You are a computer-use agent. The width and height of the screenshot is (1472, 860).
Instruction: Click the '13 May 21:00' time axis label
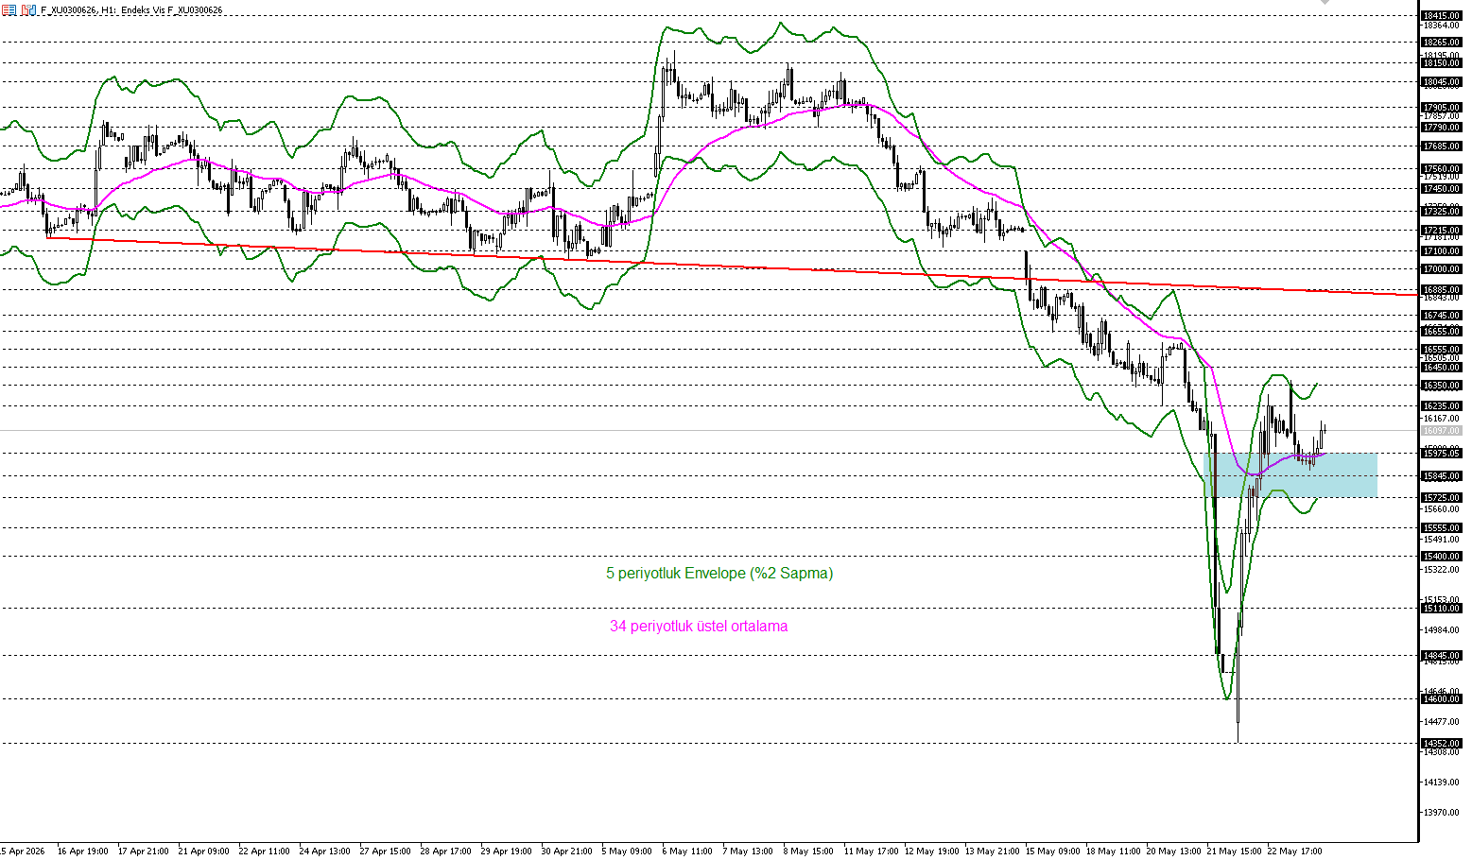pyautogui.click(x=992, y=851)
